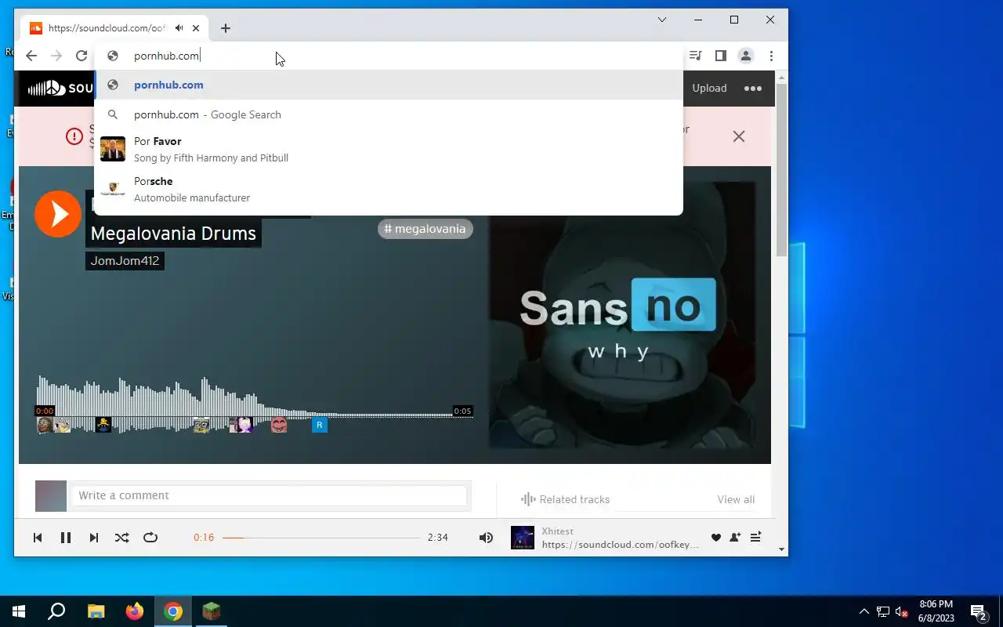
Task: Close the SoundCloud browser tab
Action: [196, 28]
